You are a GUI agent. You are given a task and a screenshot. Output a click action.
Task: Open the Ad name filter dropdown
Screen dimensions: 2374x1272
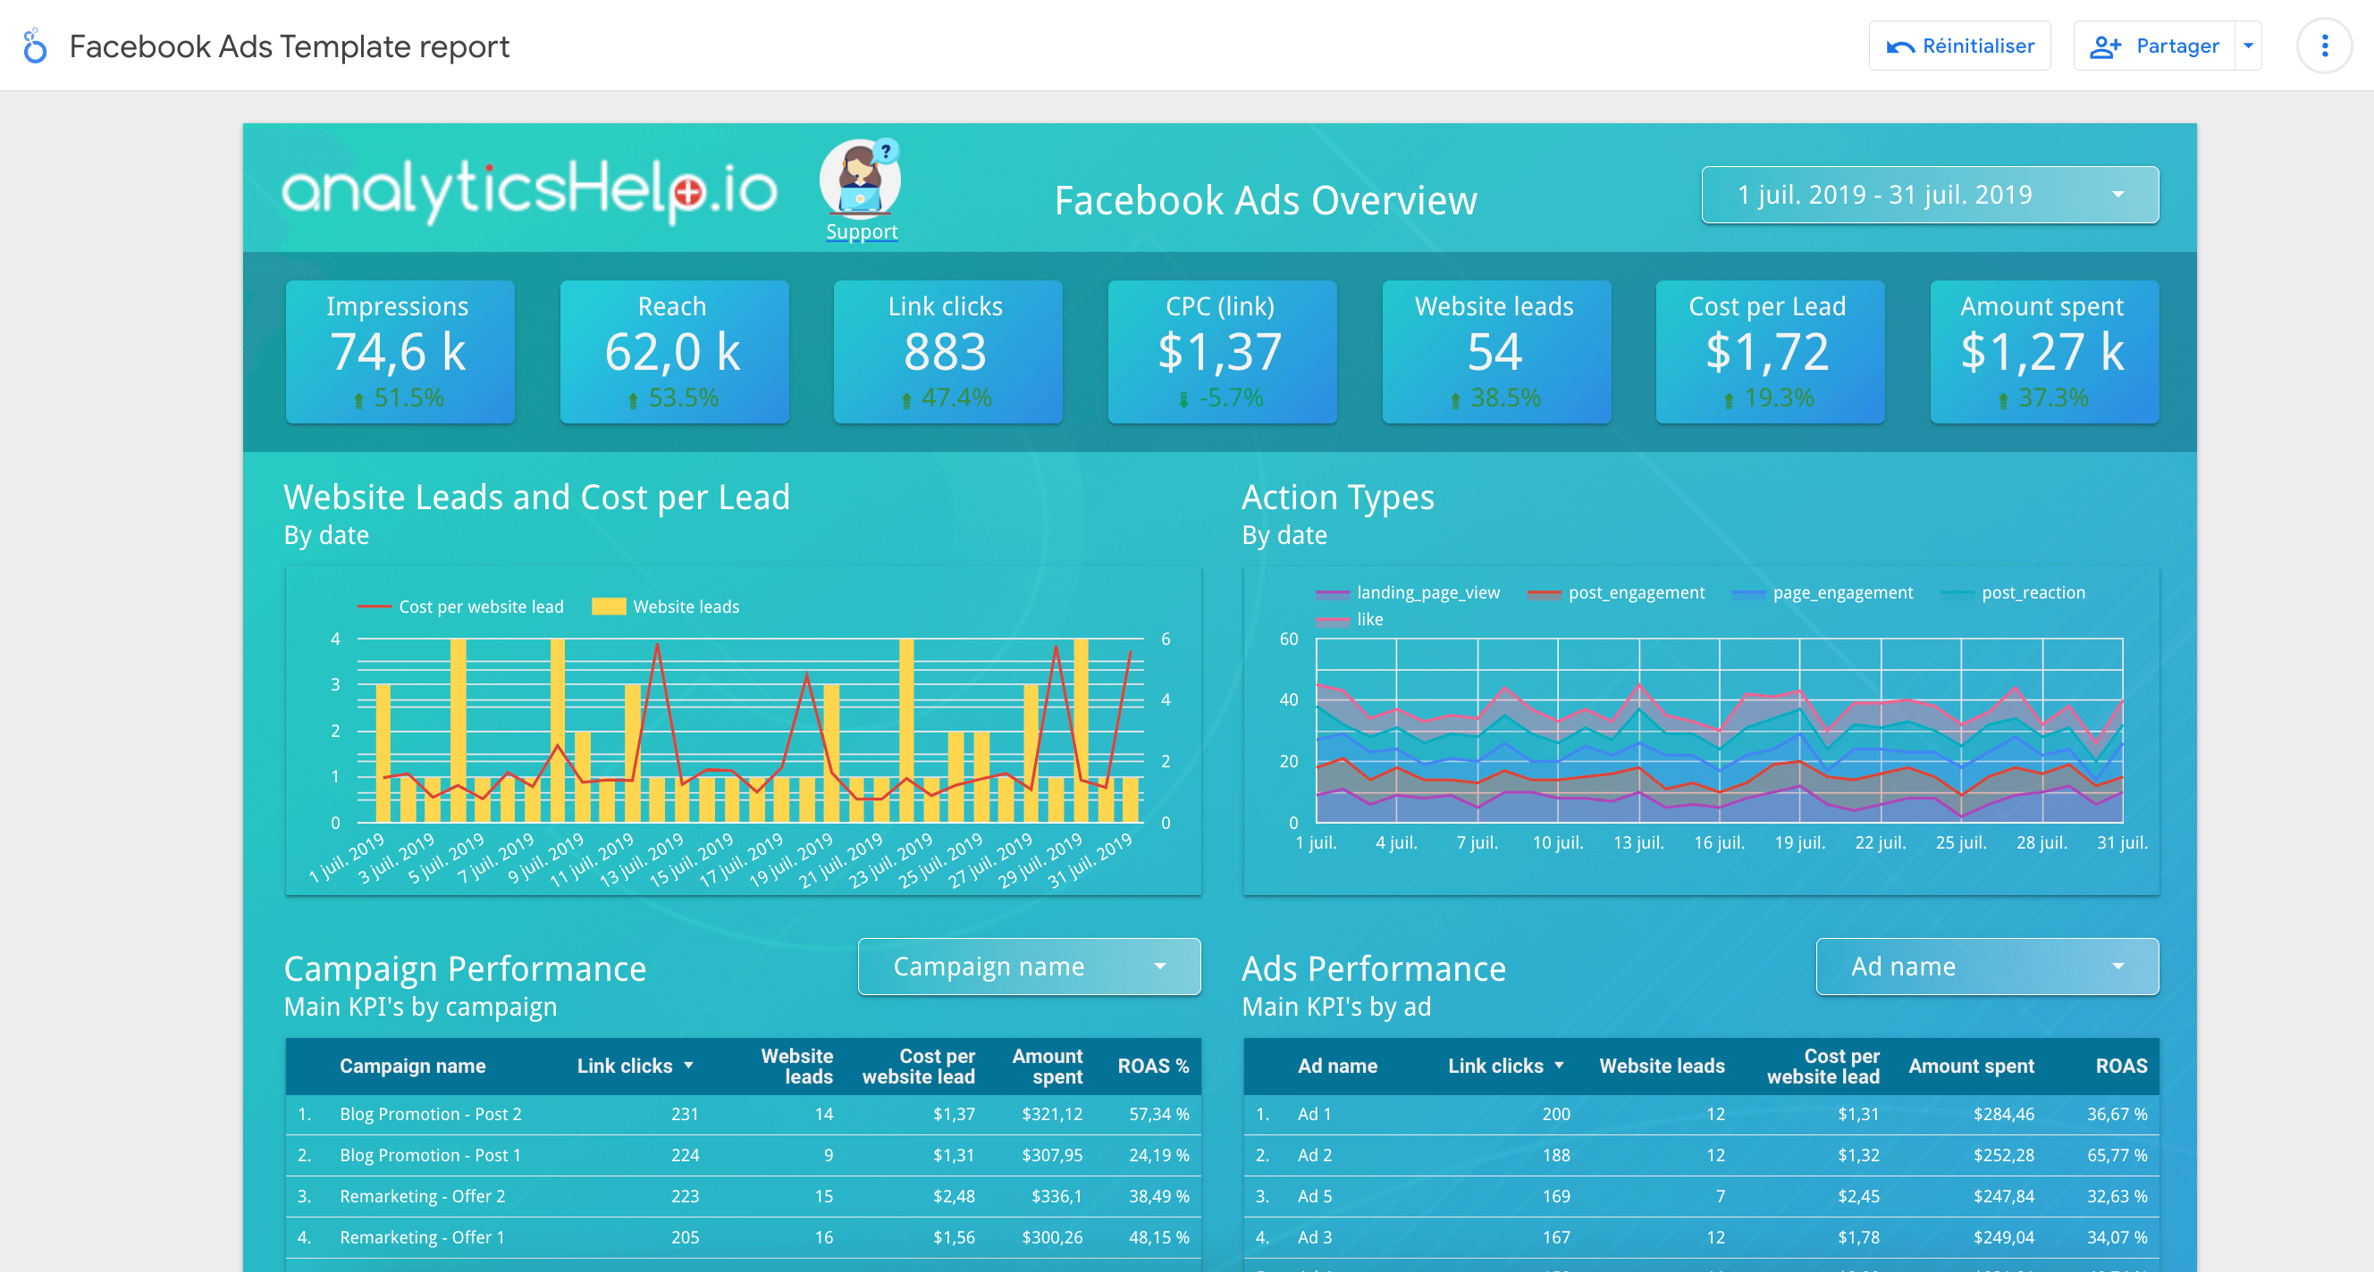point(1987,967)
